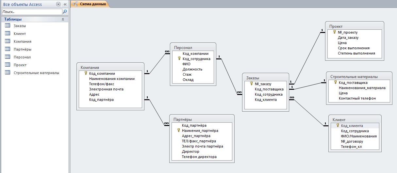This screenshot has width=397, height=173.
Task: Click the key icon beside №_заказу in Заказы
Action: tap(251, 84)
